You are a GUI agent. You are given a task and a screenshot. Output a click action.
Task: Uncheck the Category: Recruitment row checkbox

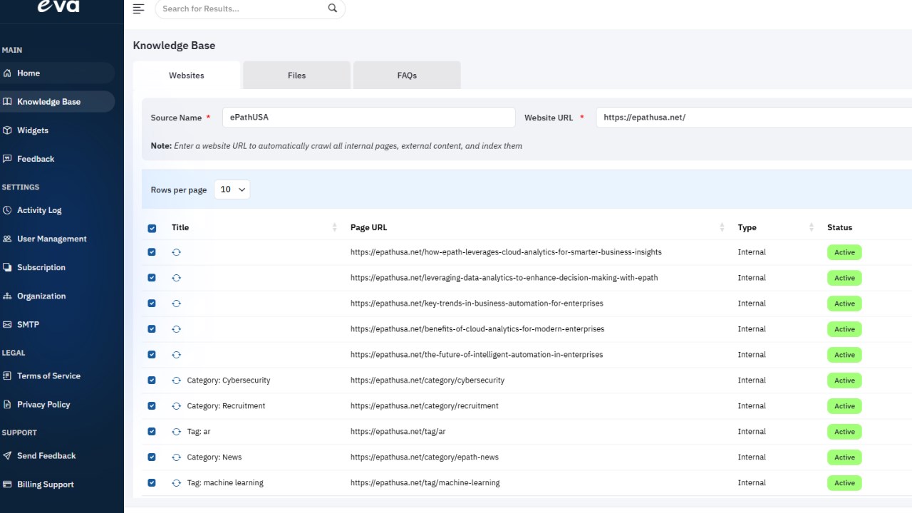pos(152,406)
